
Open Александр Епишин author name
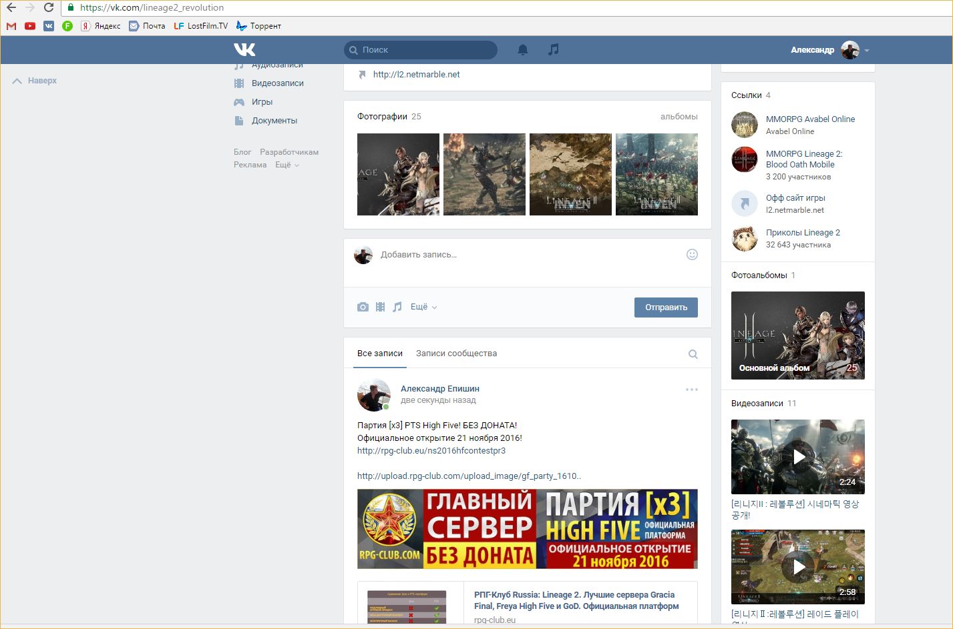[440, 389]
